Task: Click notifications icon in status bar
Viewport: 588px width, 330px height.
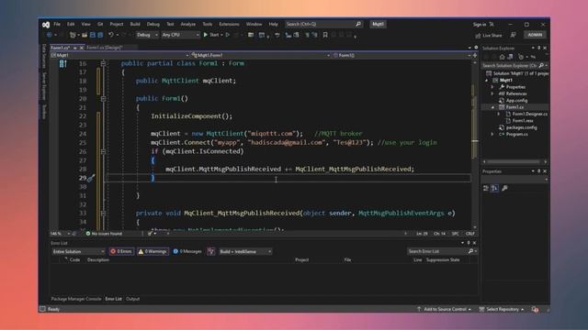Action: pyautogui.click(x=535, y=310)
